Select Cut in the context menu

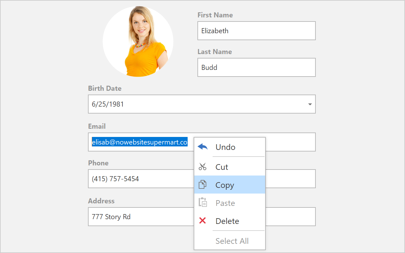pyautogui.click(x=222, y=167)
